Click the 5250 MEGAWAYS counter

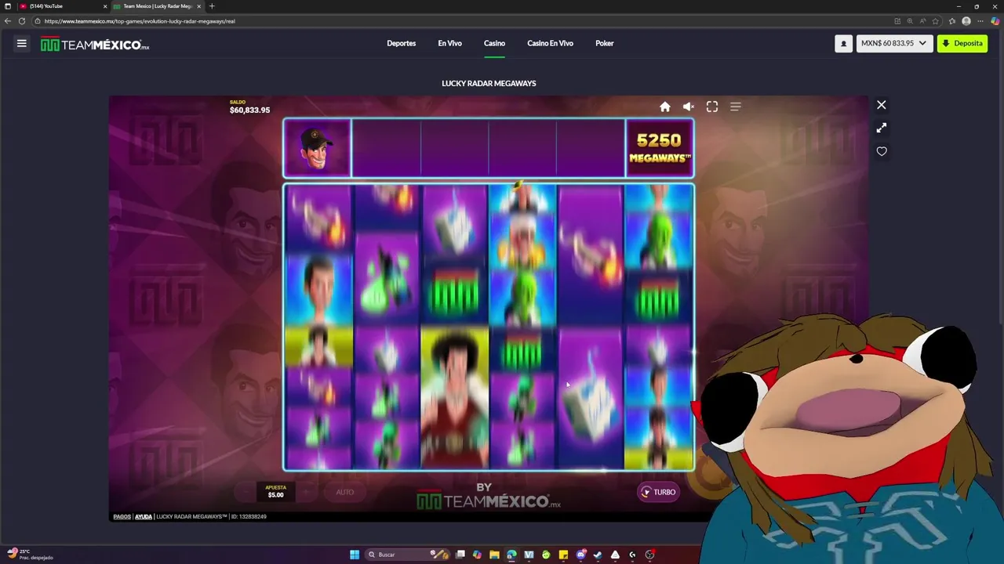point(660,147)
